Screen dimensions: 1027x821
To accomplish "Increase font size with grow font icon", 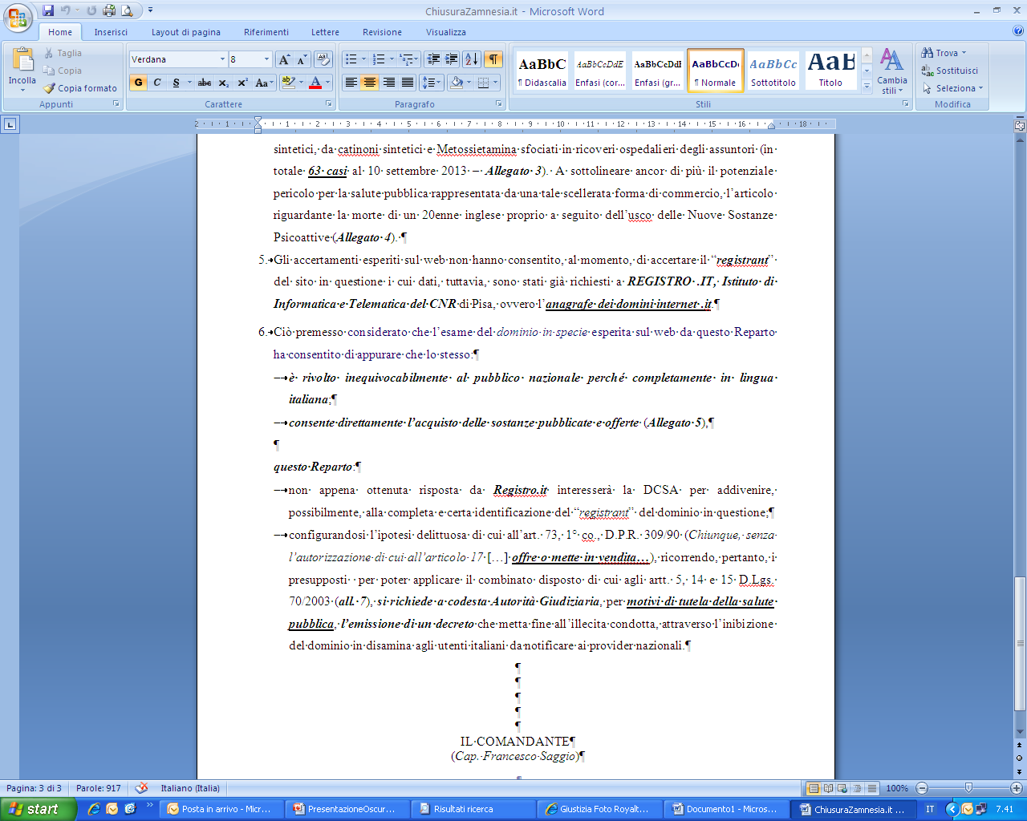I will click(284, 59).
